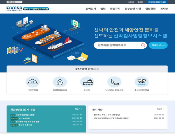Open the 정부승인·지정 menu
The image size is (175, 135).
133,9
